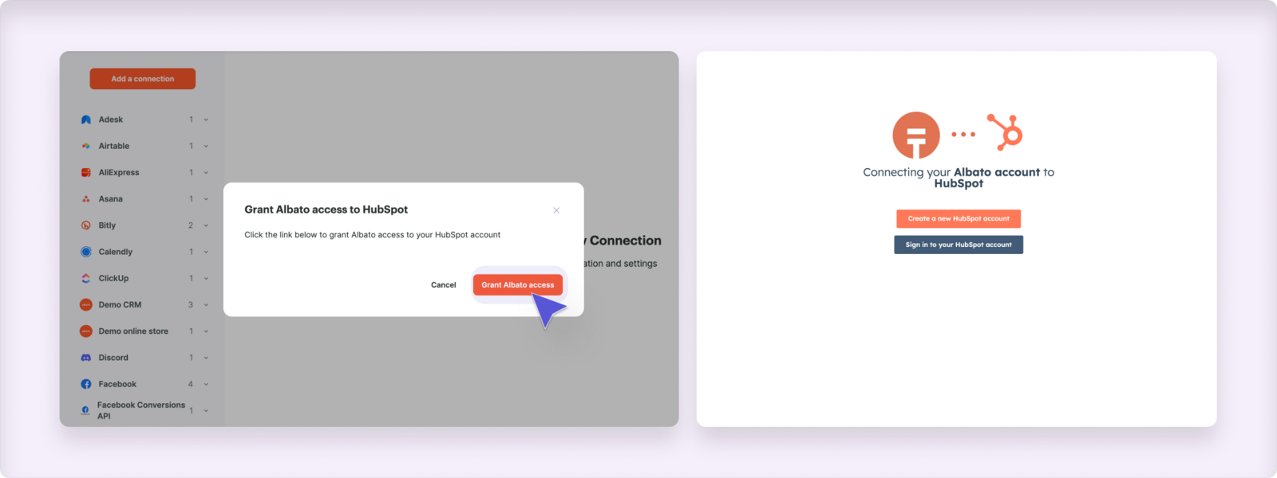Click the Airtable app icon

tap(86, 146)
